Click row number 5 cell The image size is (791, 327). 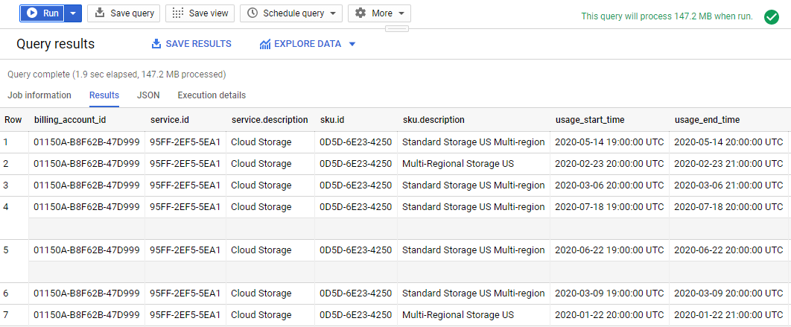[x=14, y=261]
